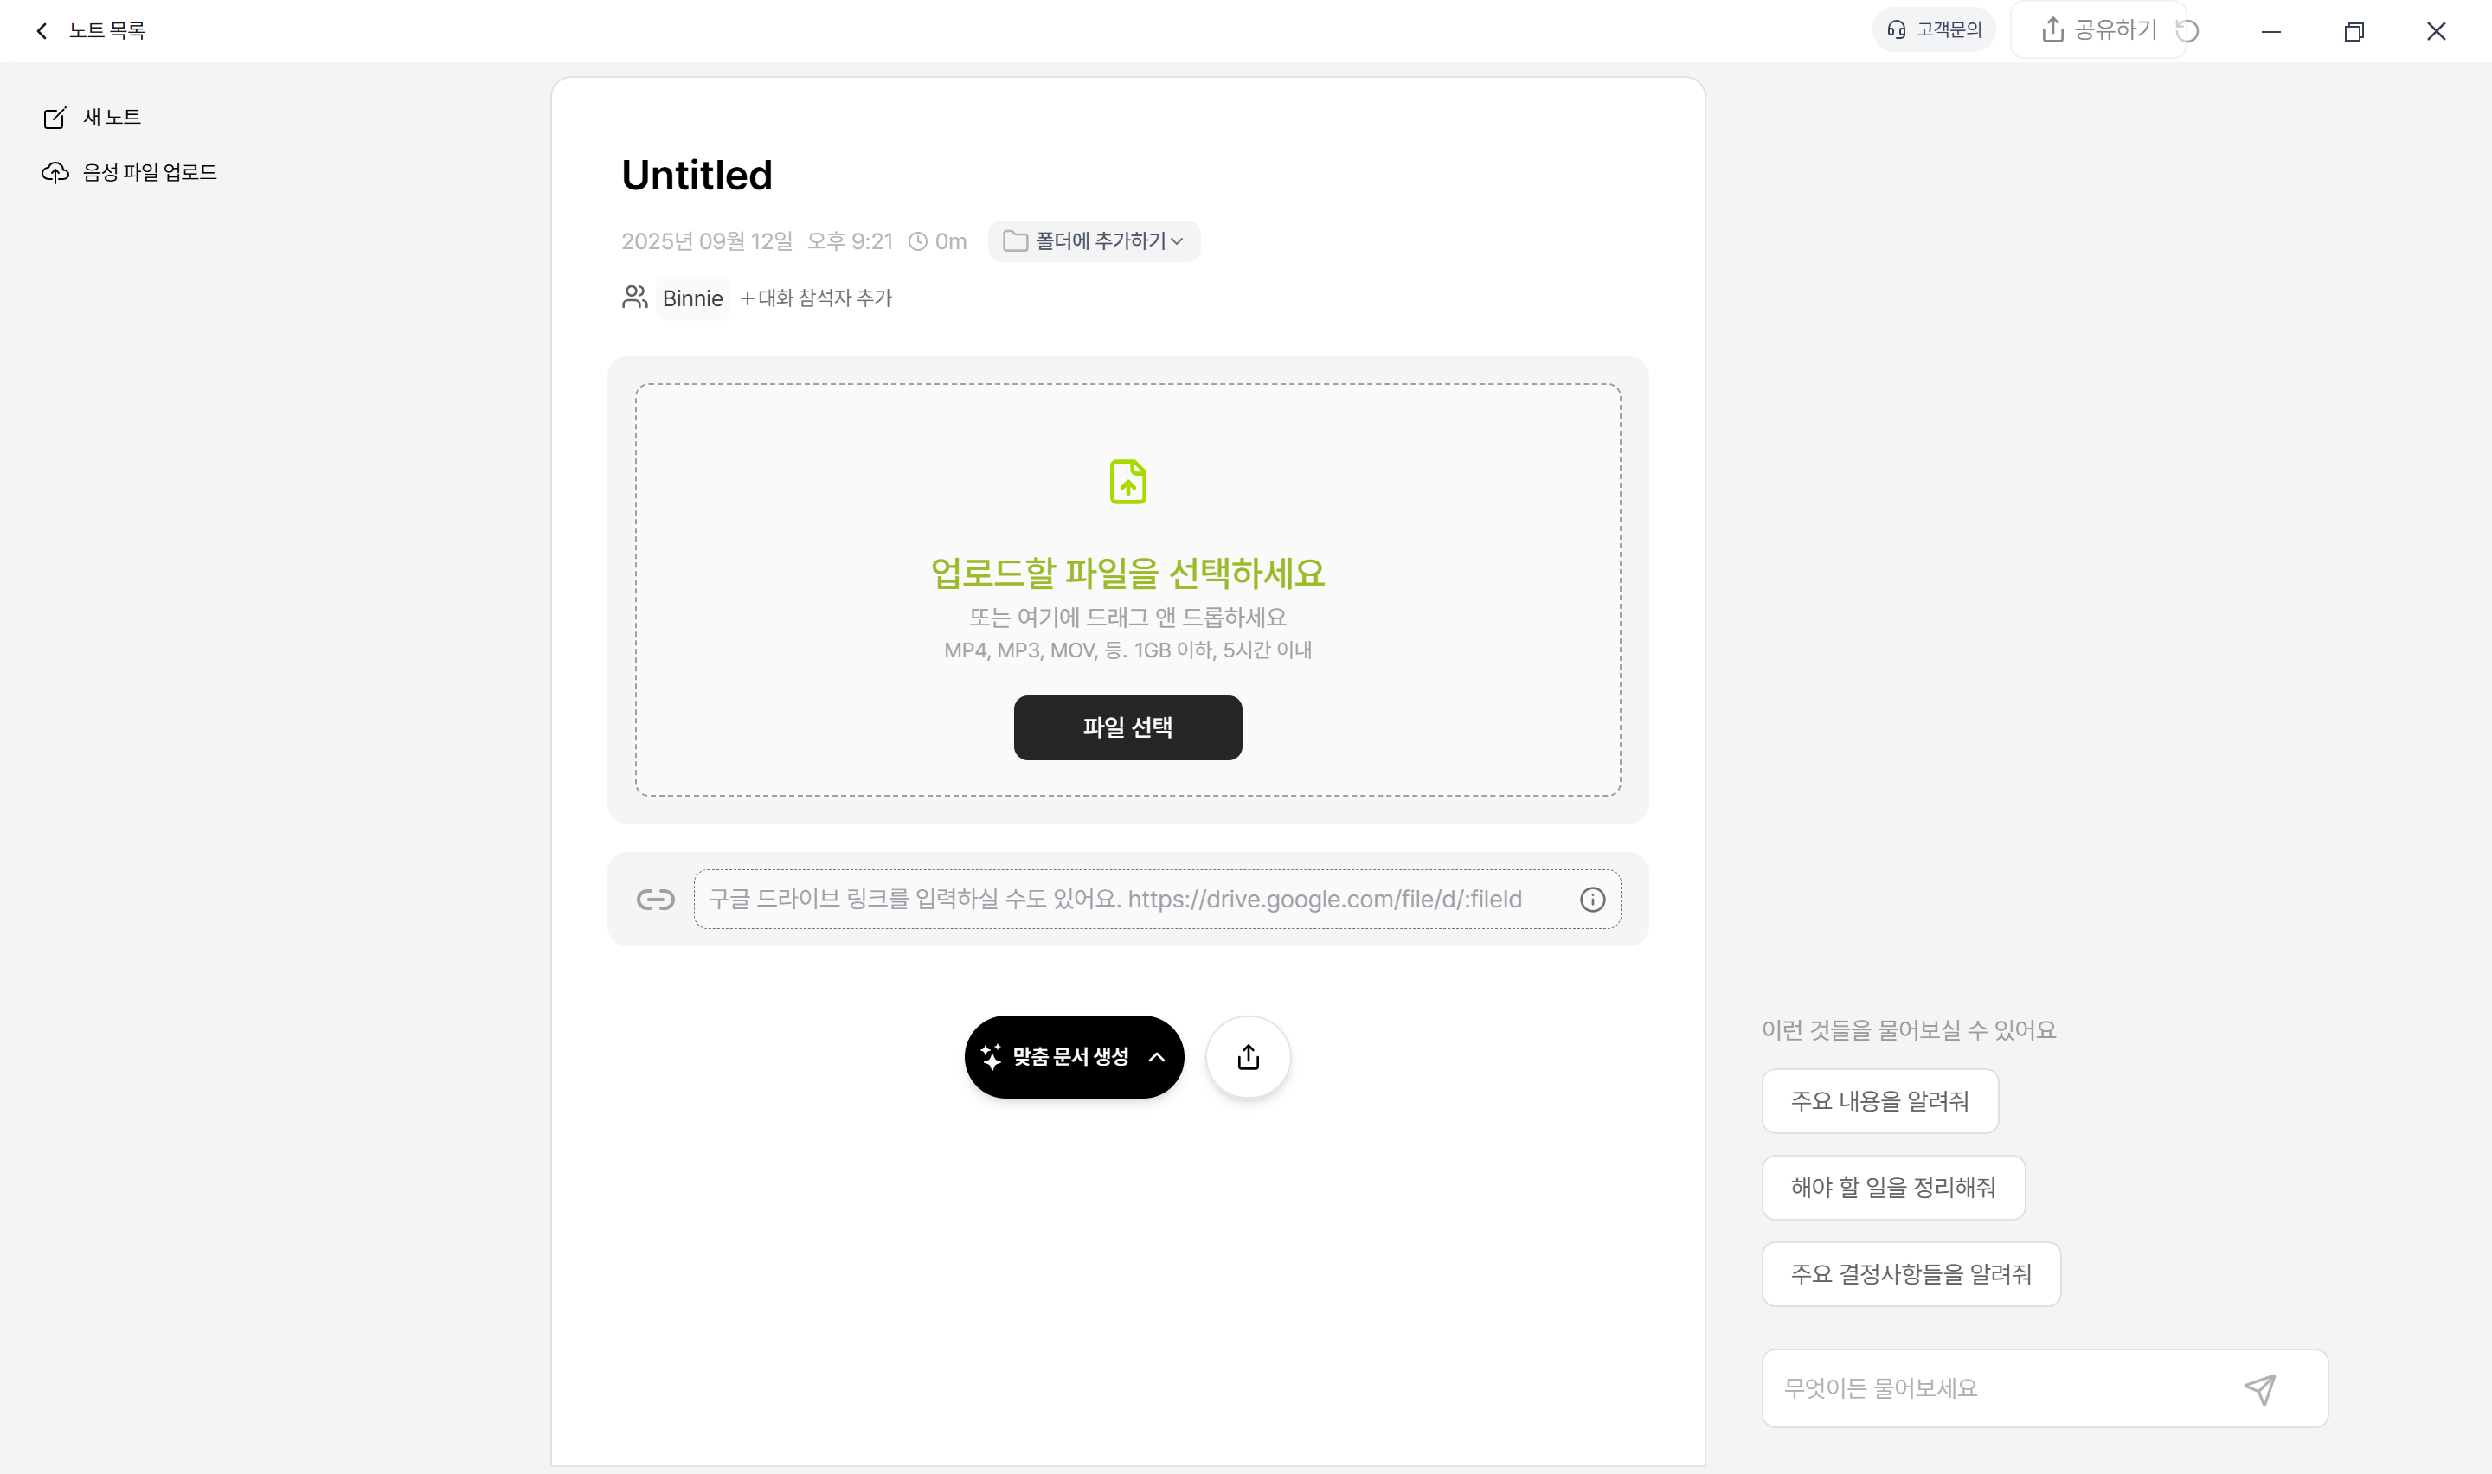2492x1474 pixels.
Task: Click 공유하기 in the top bar
Action: 2098,29
